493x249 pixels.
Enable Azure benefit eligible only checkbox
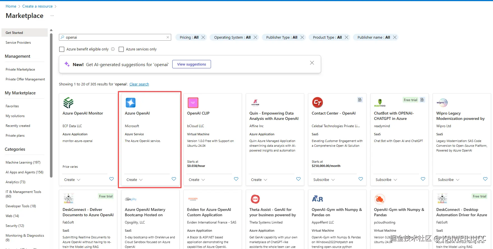click(62, 49)
